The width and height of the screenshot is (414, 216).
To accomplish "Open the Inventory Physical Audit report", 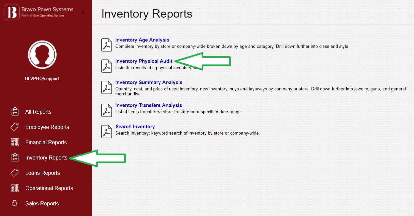I will [144, 61].
